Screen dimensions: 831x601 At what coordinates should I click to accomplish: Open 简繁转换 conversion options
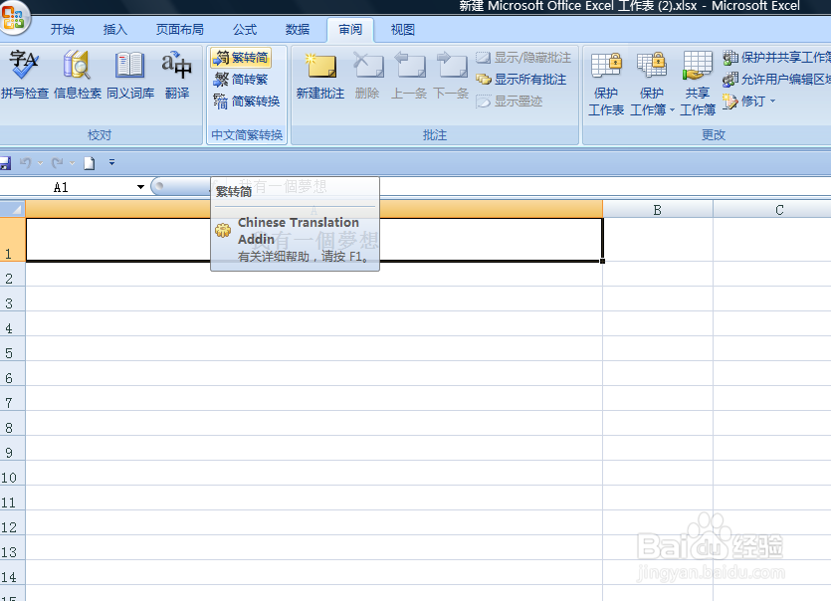[247, 101]
